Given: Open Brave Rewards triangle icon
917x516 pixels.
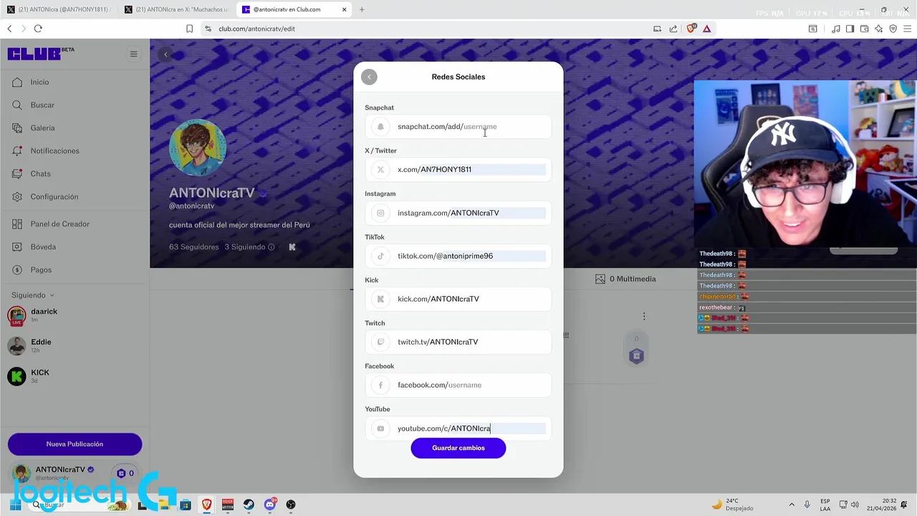Looking at the screenshot, I should [x=706, y=29].
